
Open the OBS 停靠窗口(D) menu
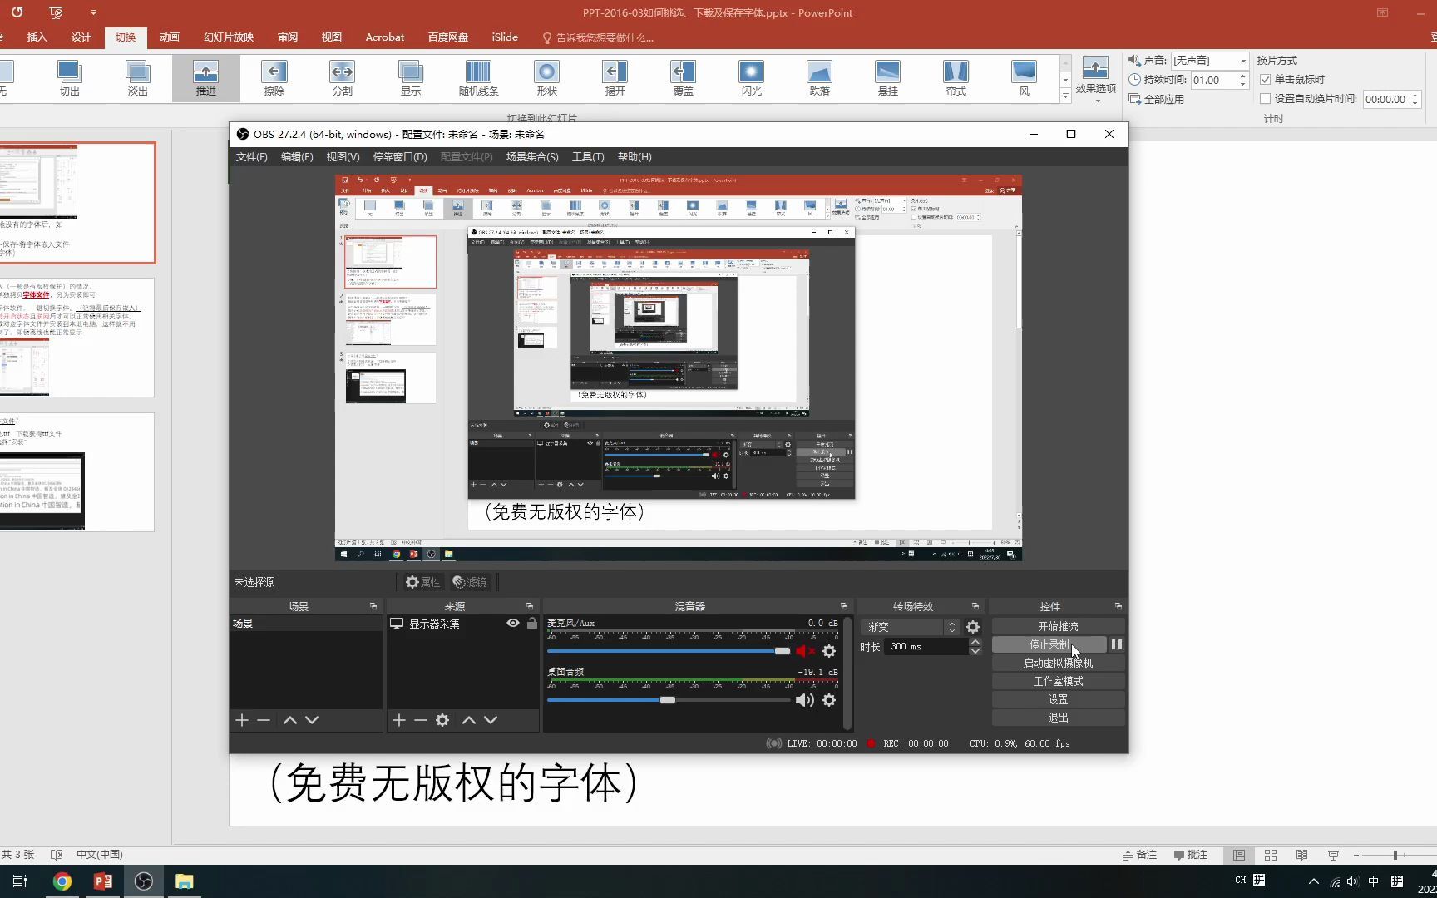[x=400, y=157]
